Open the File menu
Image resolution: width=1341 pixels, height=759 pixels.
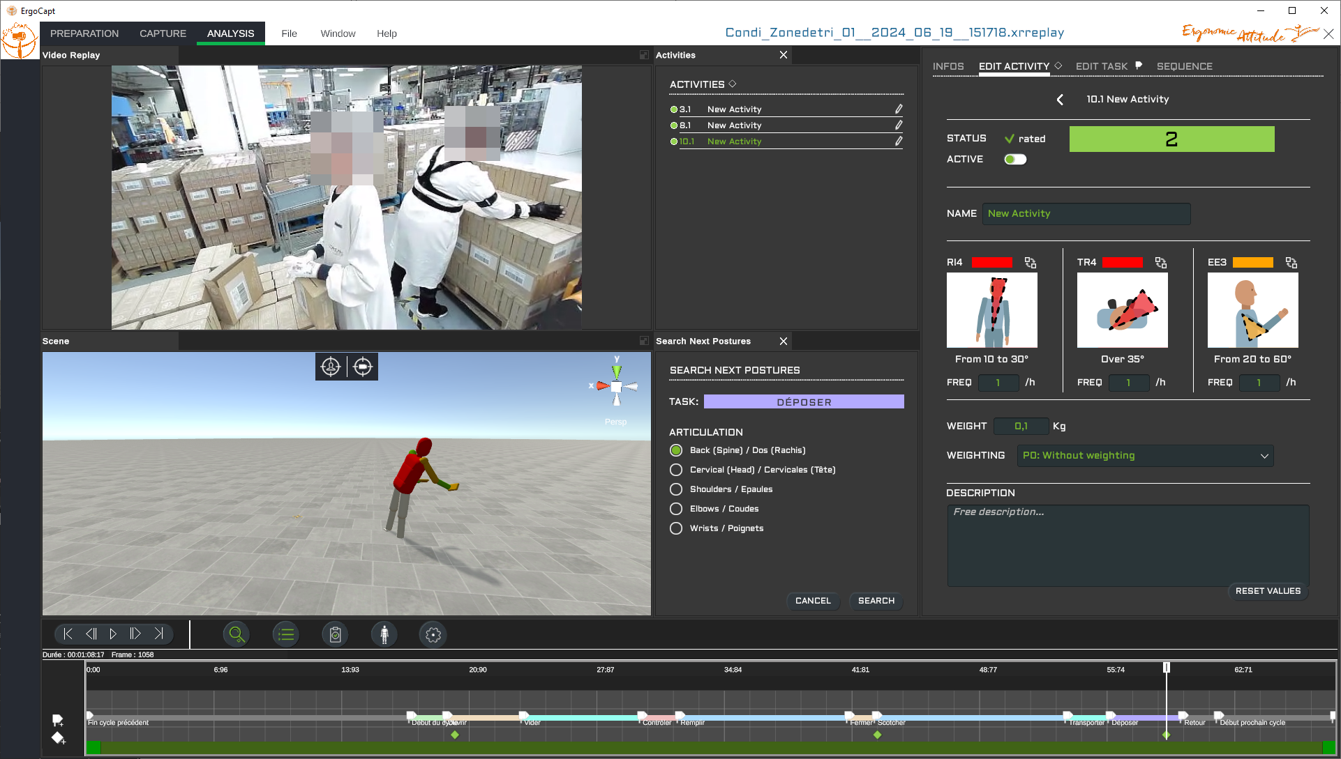coord(289,33)
